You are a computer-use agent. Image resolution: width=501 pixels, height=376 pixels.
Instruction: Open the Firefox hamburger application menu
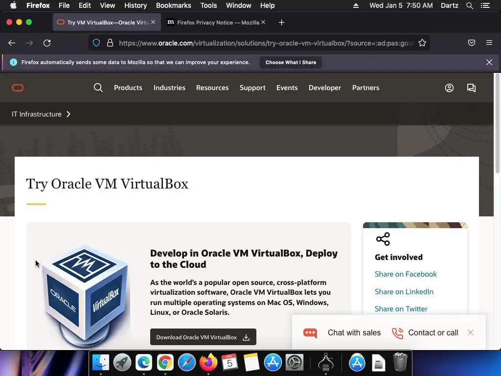point(489,43)
